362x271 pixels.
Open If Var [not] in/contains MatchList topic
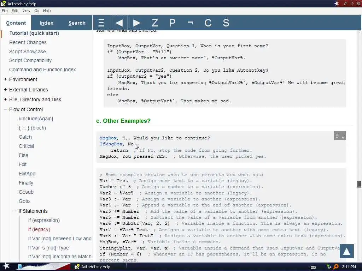click(x=60, y=257)
